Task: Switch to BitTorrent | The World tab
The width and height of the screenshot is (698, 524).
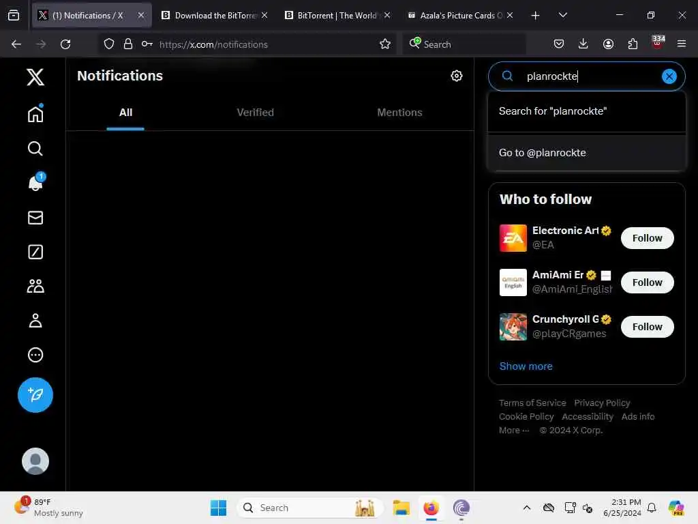Action: 337,15
